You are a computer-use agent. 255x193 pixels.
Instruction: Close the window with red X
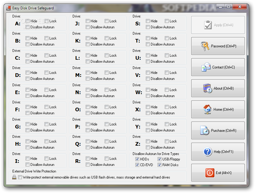(x=240, y=7)
